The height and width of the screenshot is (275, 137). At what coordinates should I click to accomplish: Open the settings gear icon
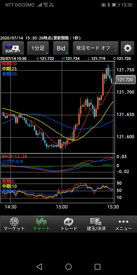tap(127, 48)
